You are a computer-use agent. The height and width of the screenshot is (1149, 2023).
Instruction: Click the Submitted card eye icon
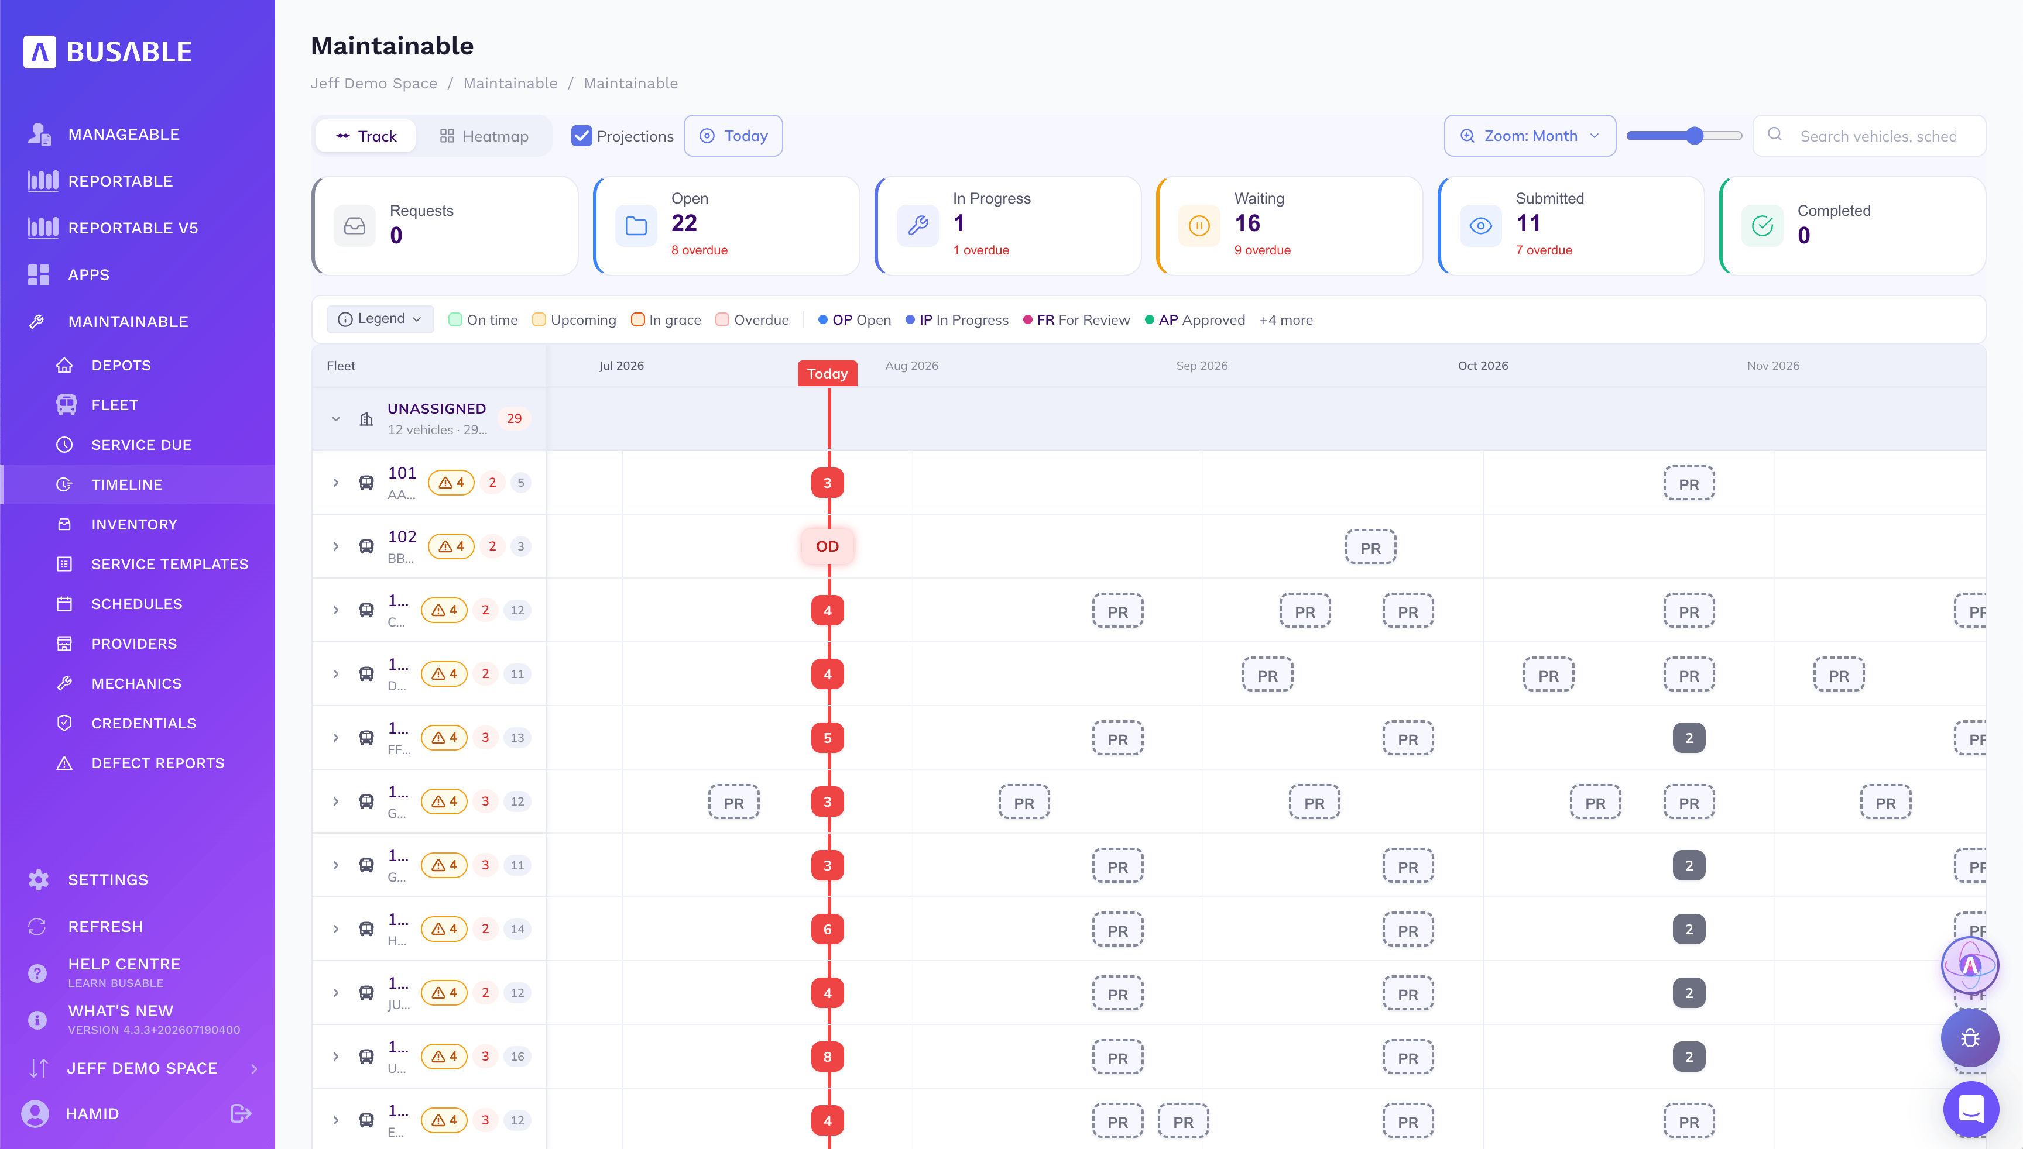coord(1480,226)
